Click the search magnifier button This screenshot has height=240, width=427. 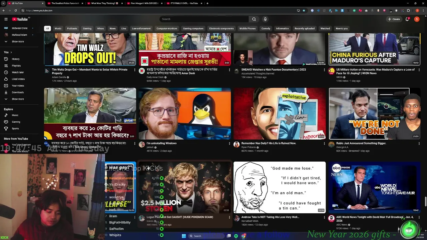tap(254, 19)
